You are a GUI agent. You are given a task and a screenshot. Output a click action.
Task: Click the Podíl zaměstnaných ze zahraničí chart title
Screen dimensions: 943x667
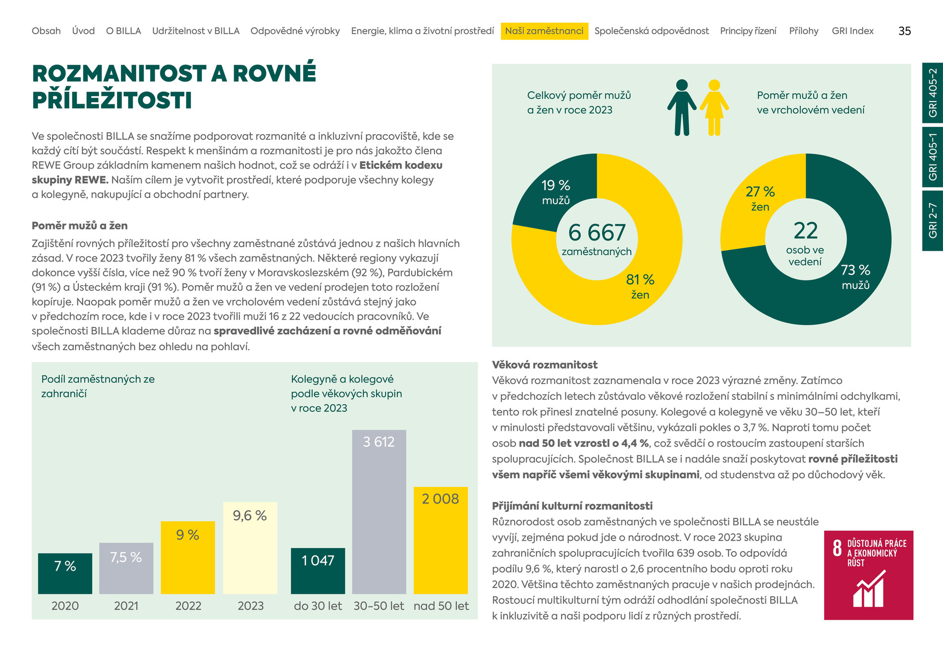(98, 386)
